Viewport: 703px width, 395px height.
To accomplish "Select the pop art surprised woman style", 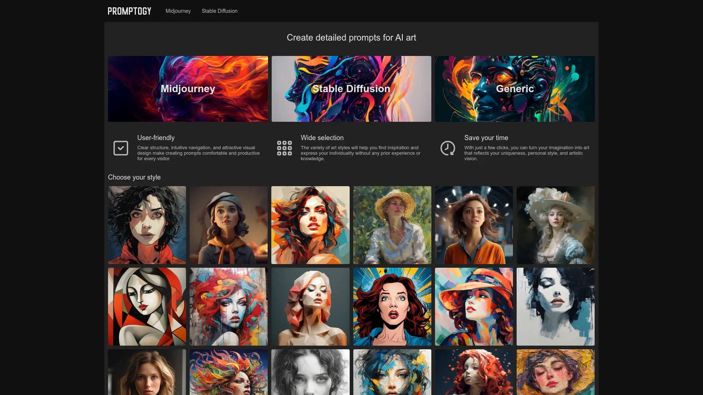I will click(392, 306).
